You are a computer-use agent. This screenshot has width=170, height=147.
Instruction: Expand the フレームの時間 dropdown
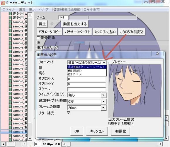[103, 108]
